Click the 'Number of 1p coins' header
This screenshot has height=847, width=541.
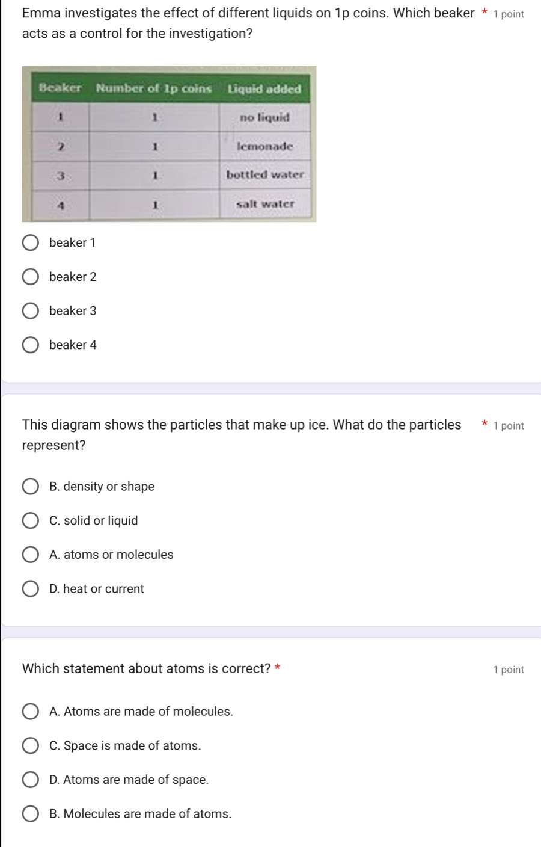tap(154, 89)
